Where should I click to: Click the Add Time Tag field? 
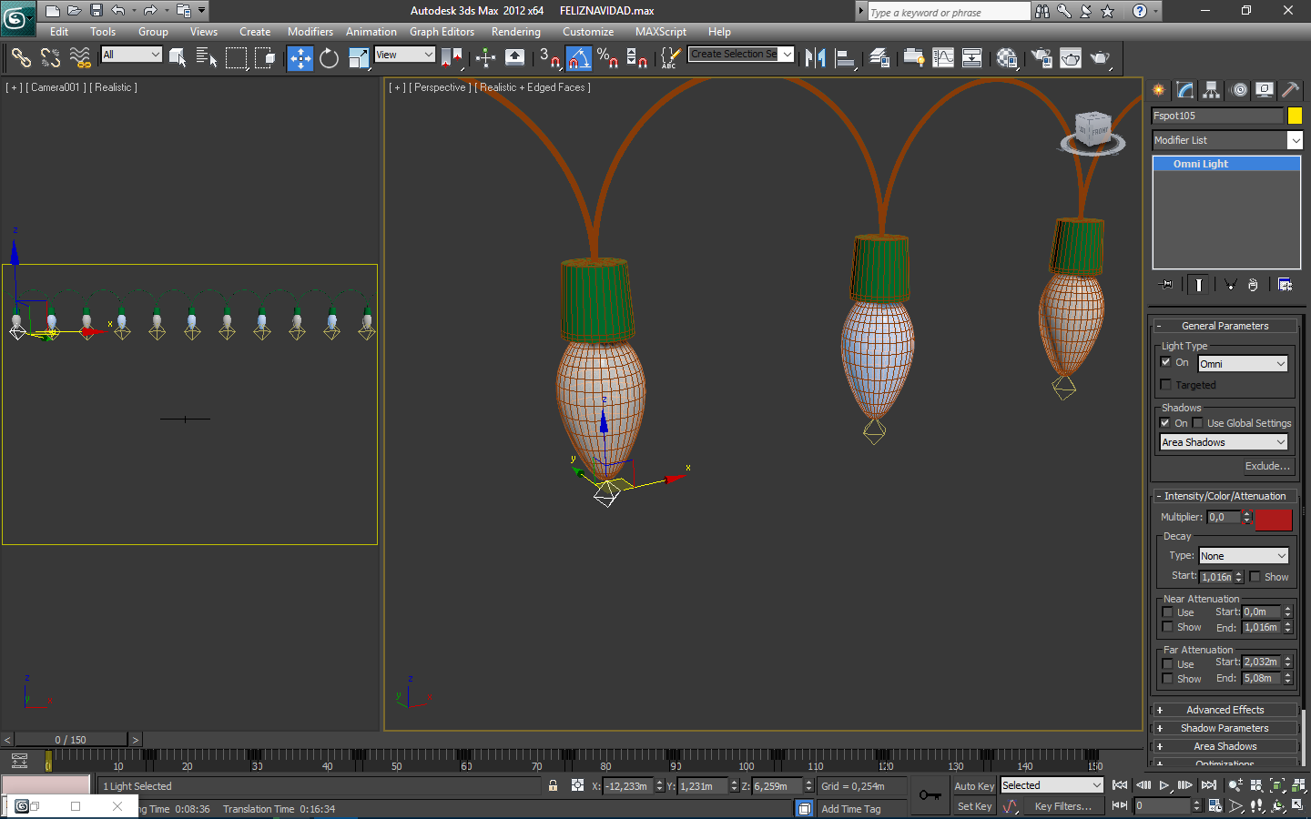[x=861, y=808]
